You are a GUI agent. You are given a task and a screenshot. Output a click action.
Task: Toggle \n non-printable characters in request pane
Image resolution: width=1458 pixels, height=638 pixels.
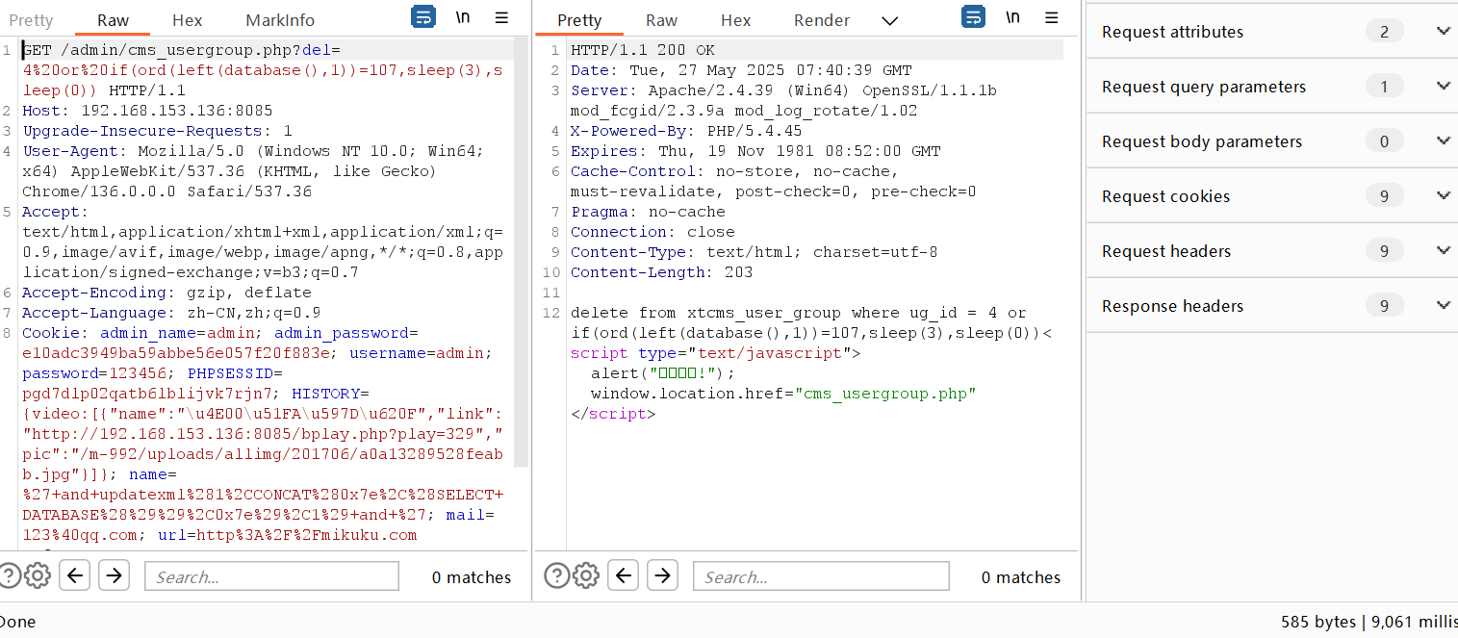pos(463,17)
